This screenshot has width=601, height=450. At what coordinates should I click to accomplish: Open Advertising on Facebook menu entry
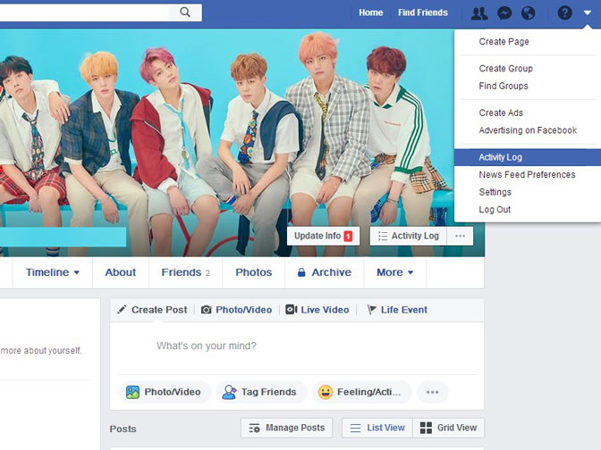[x=528, y=130]
